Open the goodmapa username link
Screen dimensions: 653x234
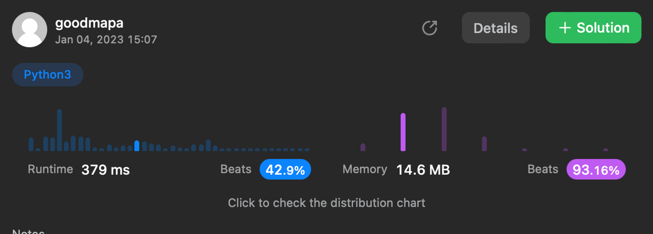coord(89,23)
